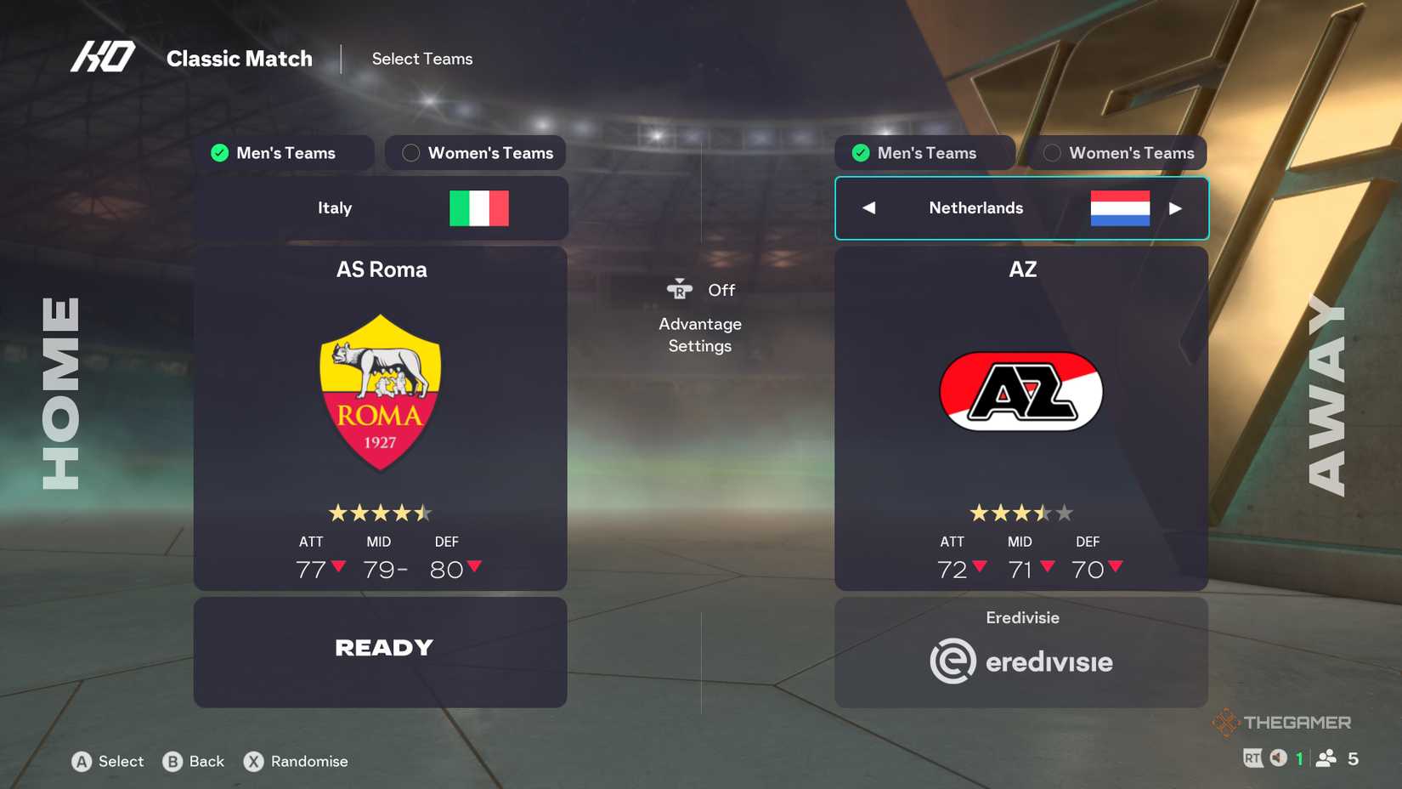1402x789 pixels.
Task: Switch to previous country with left arrow
Action: 868,208
